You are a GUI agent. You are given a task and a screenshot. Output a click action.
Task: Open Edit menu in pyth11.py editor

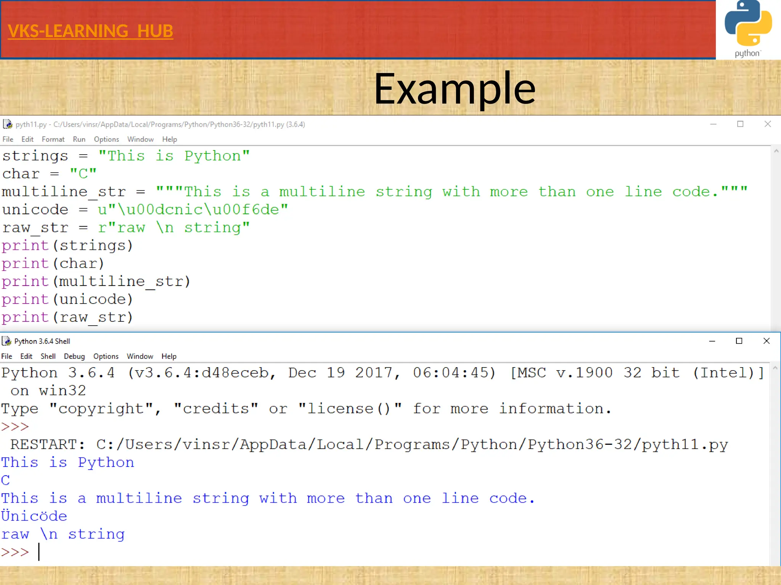pos(27,139)
